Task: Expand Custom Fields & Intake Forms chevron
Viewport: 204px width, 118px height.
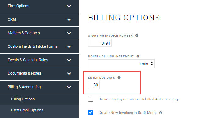Action: click(x=69, y=46)
